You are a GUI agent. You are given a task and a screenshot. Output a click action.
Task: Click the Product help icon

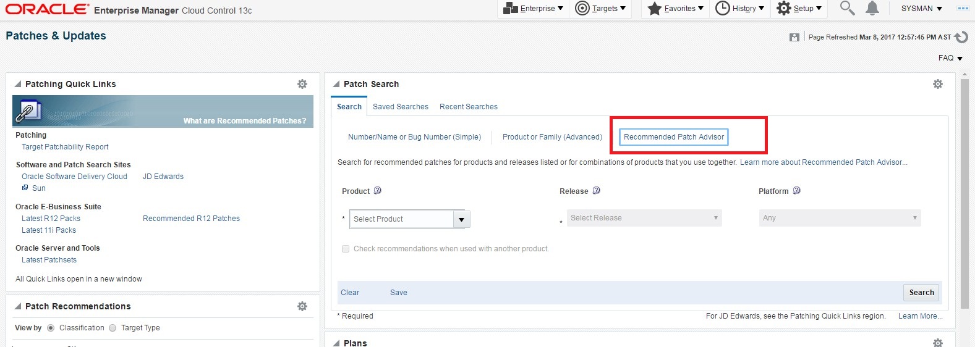(x=378, y=191)
